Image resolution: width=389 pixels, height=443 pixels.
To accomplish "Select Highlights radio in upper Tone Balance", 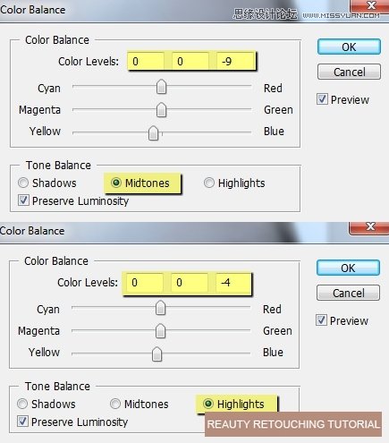I will pos(209,183).
